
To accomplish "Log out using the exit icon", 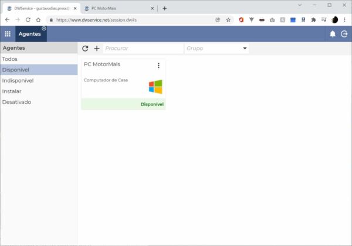I will (x=344, y=34).
